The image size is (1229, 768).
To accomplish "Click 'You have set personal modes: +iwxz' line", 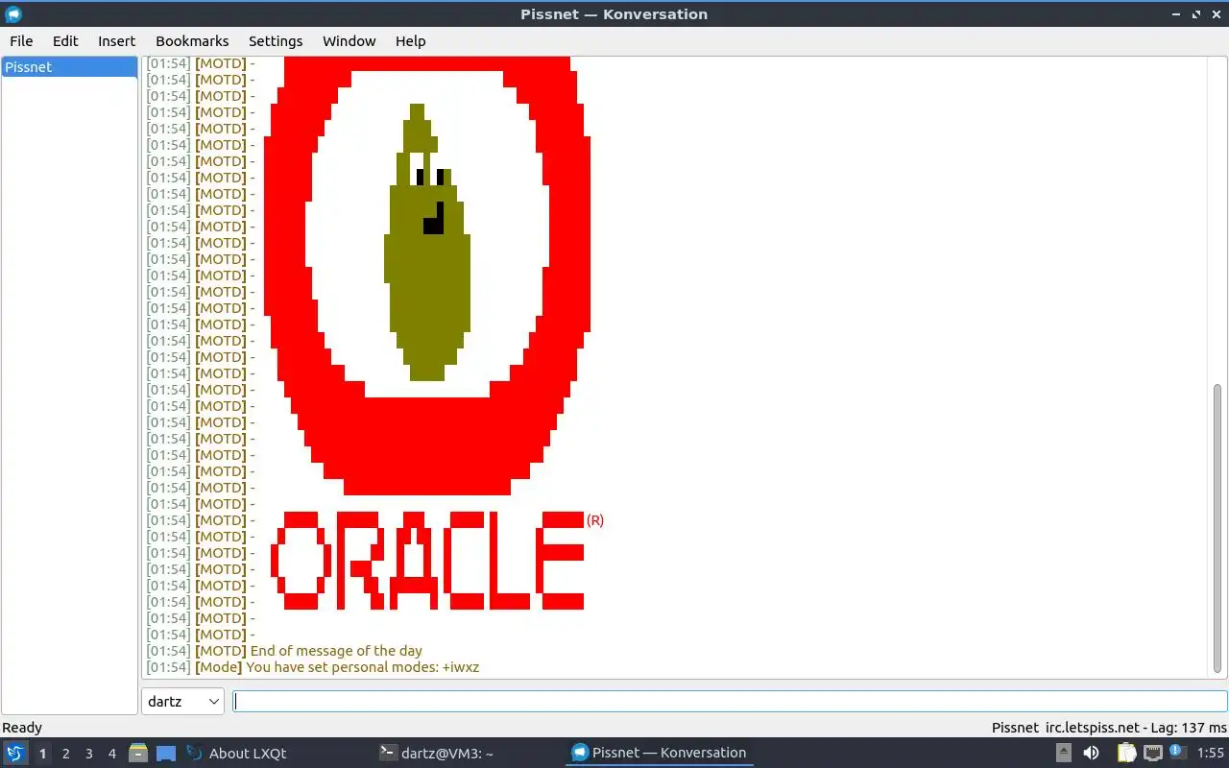I will pyautogui.click(x=363, y=667).
